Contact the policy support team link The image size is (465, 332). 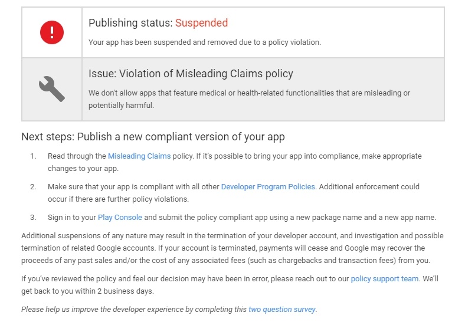pyautogui.click(x=385, y=279)
